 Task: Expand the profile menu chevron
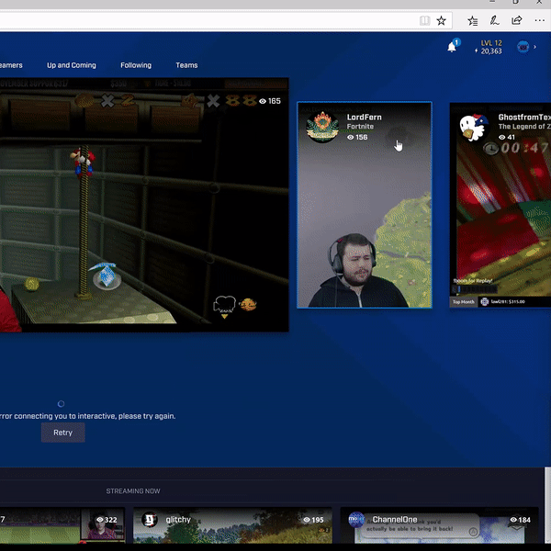(x=534, y=47)
